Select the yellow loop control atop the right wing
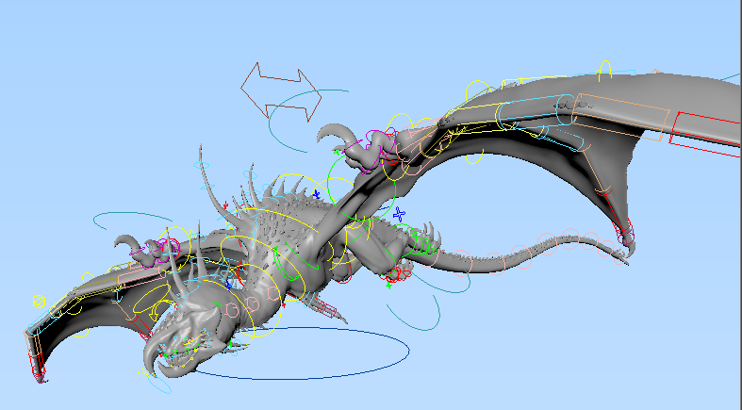The width and height of the screenshot is (742, 410). coord(604,70)
